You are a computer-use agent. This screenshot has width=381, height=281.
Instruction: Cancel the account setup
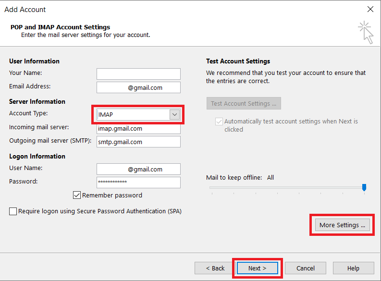click(x=306, y=268)
